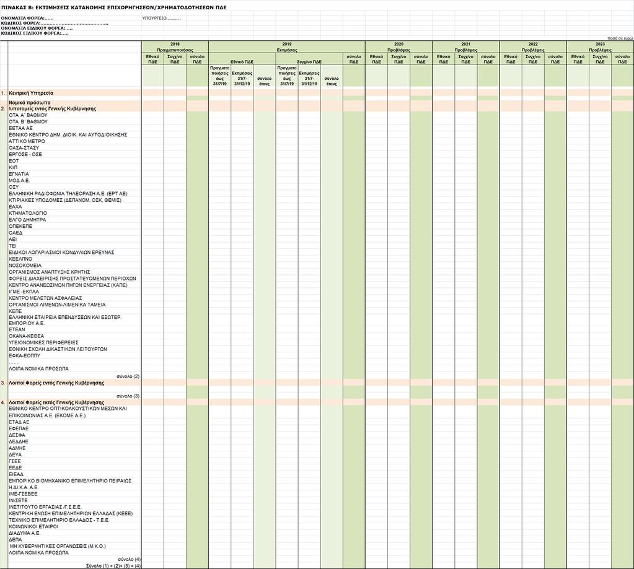Click the 2023 Προβλέψεις header
The height and width of the screenshot is (569, 634).
(x=600, y=47)
